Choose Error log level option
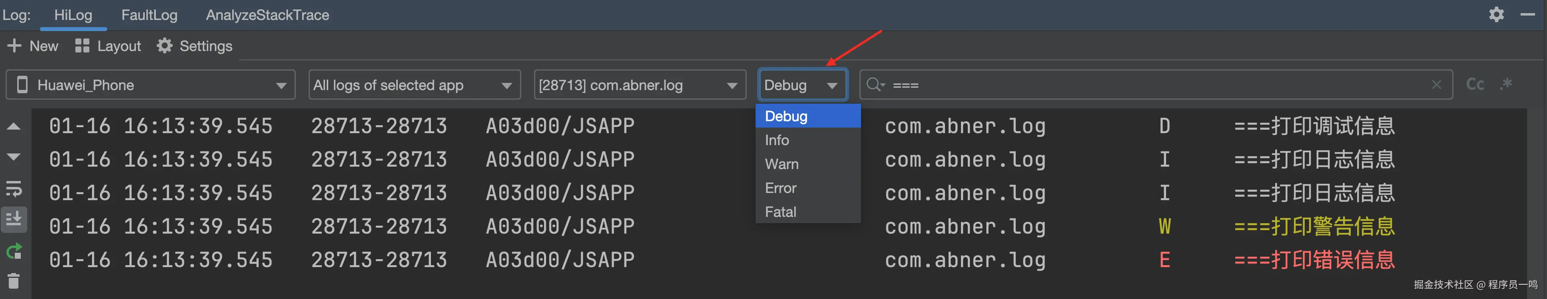Screen dimensions: 1547x299 click(x=780, y=188)
